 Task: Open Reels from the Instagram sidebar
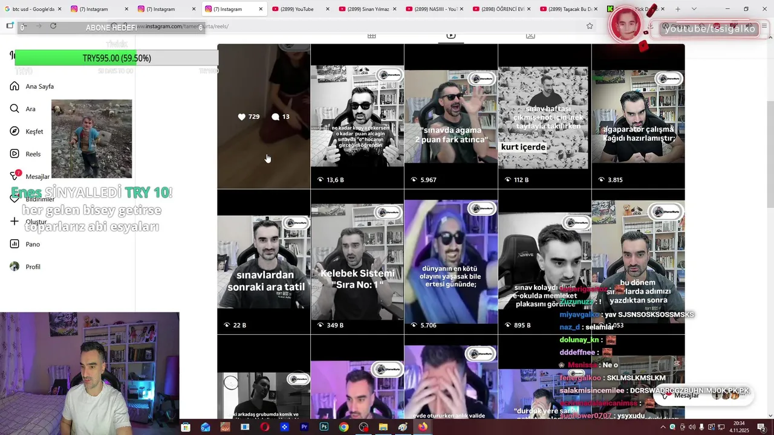(25, 154)
